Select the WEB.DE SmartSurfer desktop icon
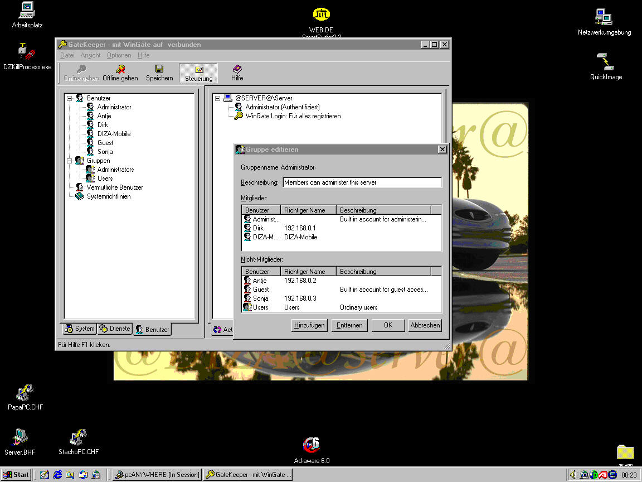The image size is (642, 482). (321, 15)
